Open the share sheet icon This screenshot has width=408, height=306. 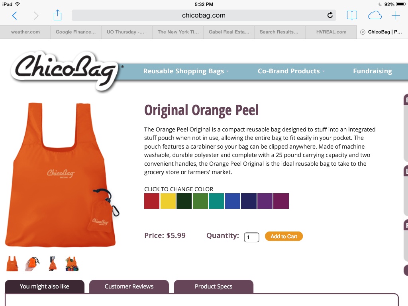tap(57, 15)
